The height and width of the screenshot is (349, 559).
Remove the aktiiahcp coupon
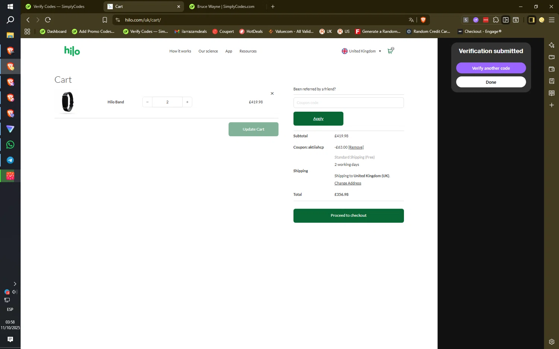click(x=356, y=147)
